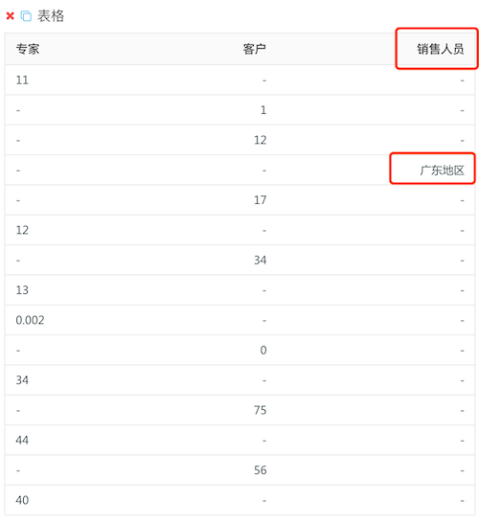The width and height of the screenshot is (479, 524).
Task: Click the 表格 title label
Action: coord(51,15)
